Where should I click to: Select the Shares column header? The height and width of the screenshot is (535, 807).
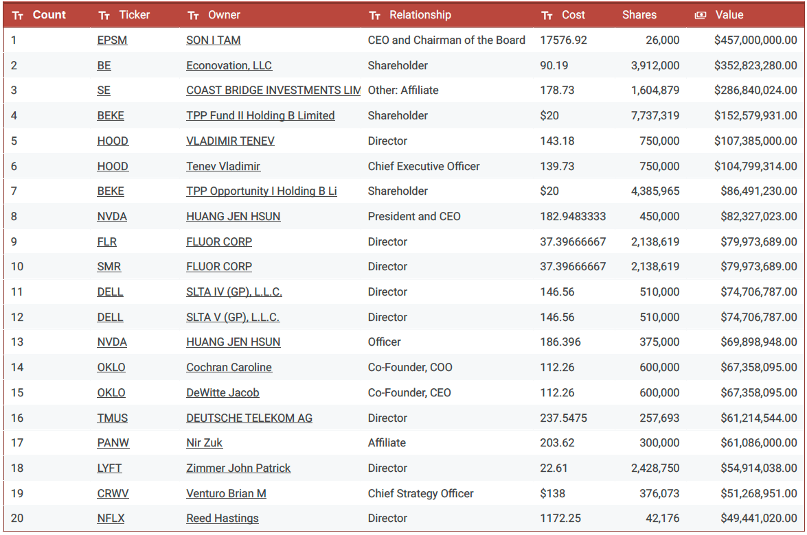tap(639, 14)
